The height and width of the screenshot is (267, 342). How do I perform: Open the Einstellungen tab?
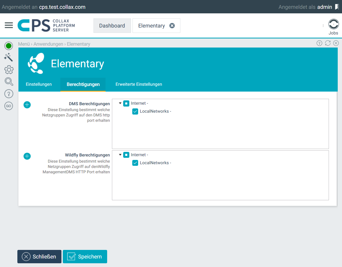[39, 84]
